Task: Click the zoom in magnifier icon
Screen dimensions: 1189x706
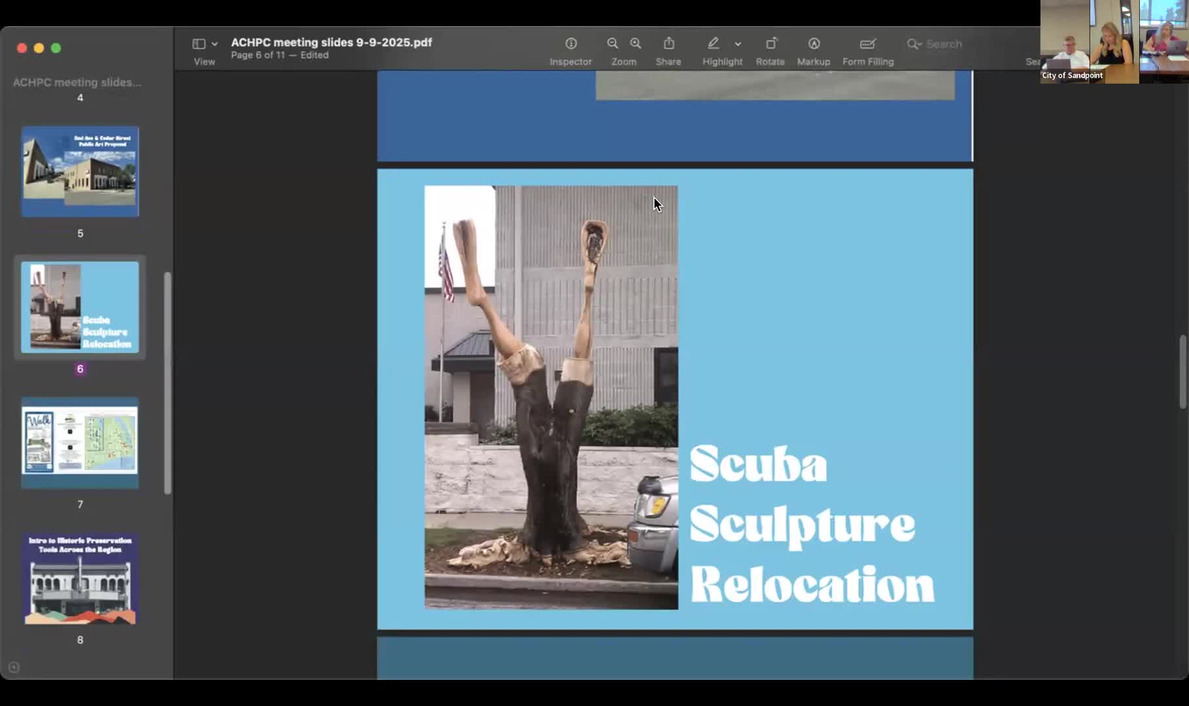Action: [636, 43]
